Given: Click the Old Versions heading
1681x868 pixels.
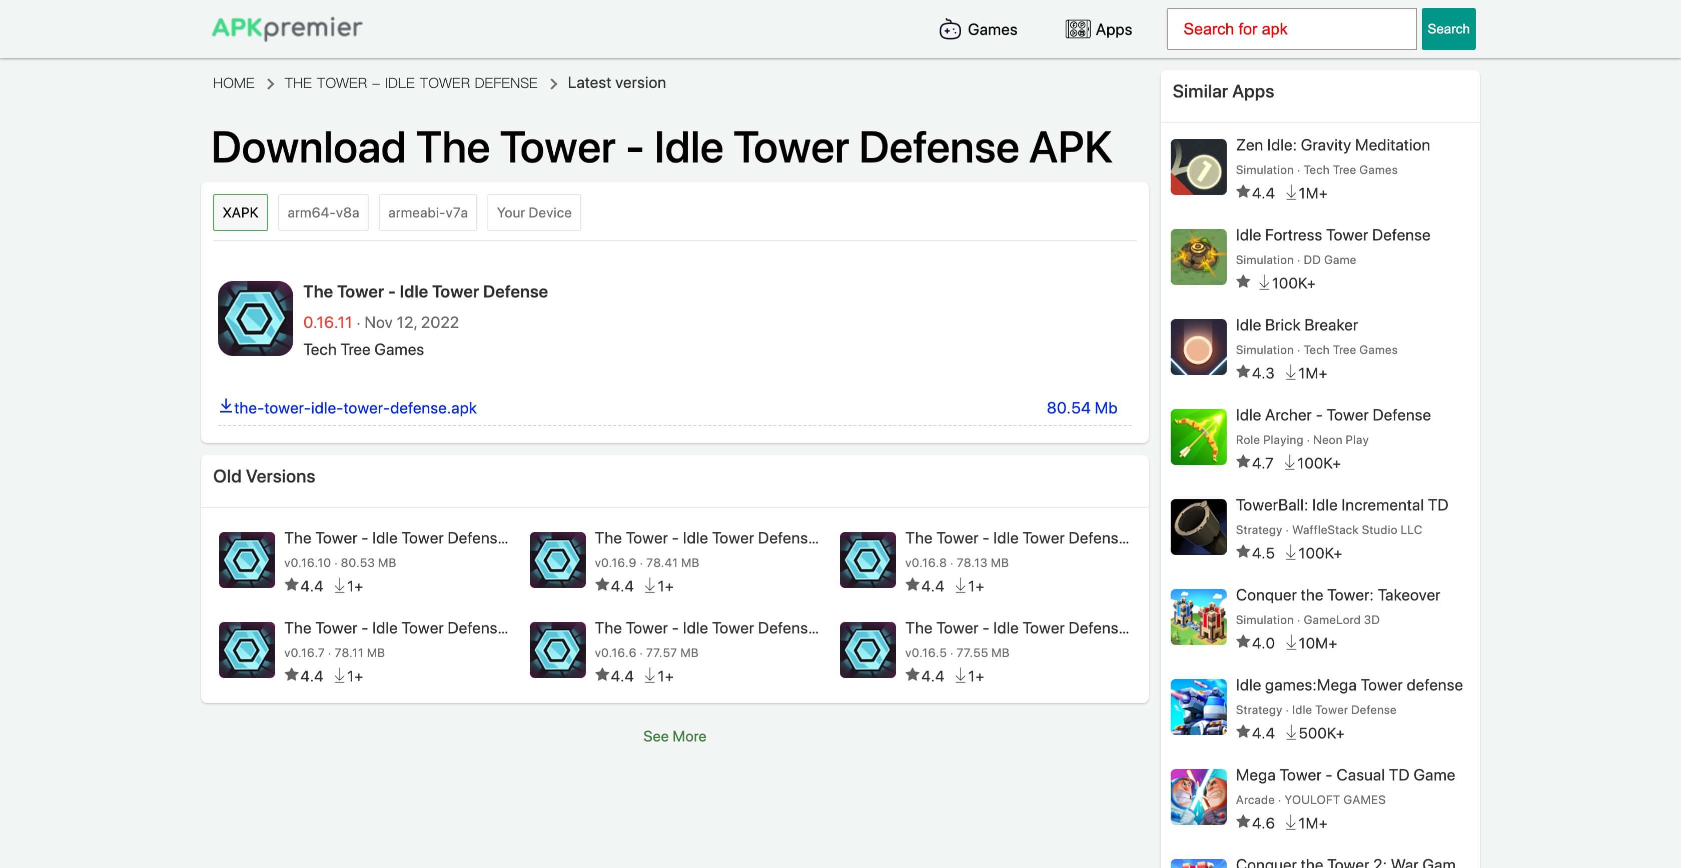Looking at the screenshot, I should (264, 476).
